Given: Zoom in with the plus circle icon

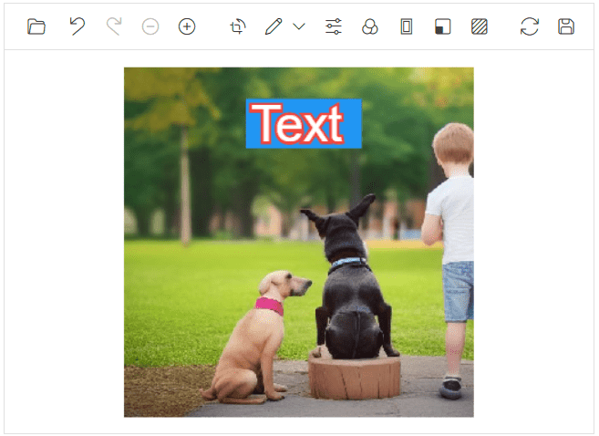Looking at the screenshot, I should click(x=187, y=26).
